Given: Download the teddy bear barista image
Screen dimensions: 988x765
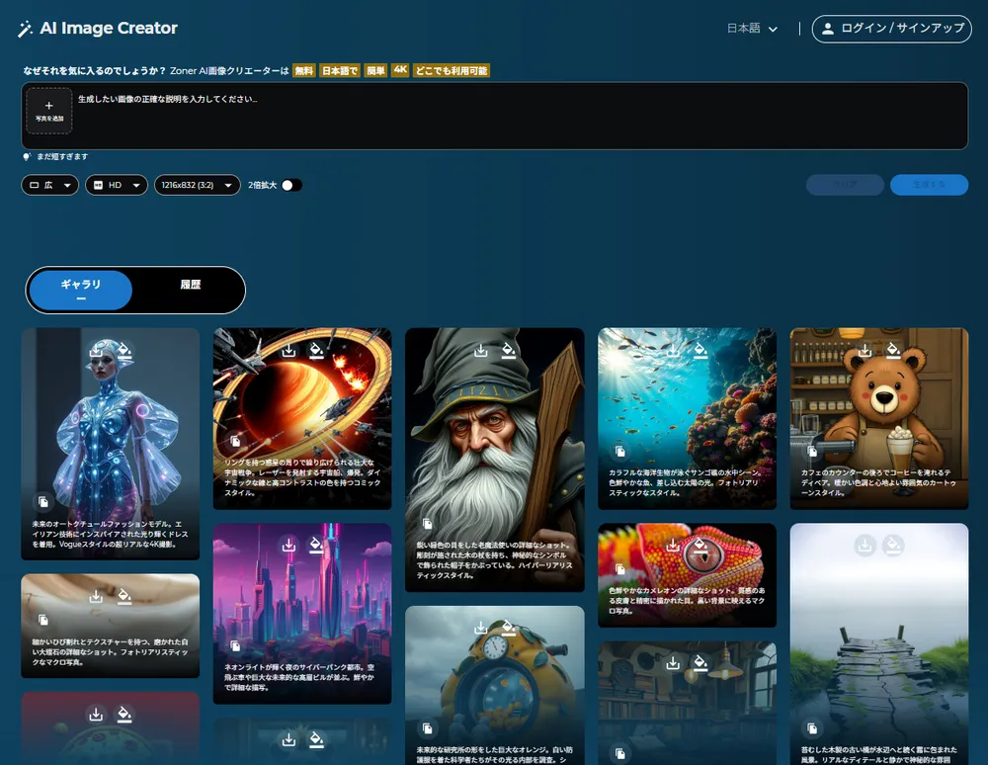Looking at the screenshot, I should pyautogui.click(x=865, y=351).
